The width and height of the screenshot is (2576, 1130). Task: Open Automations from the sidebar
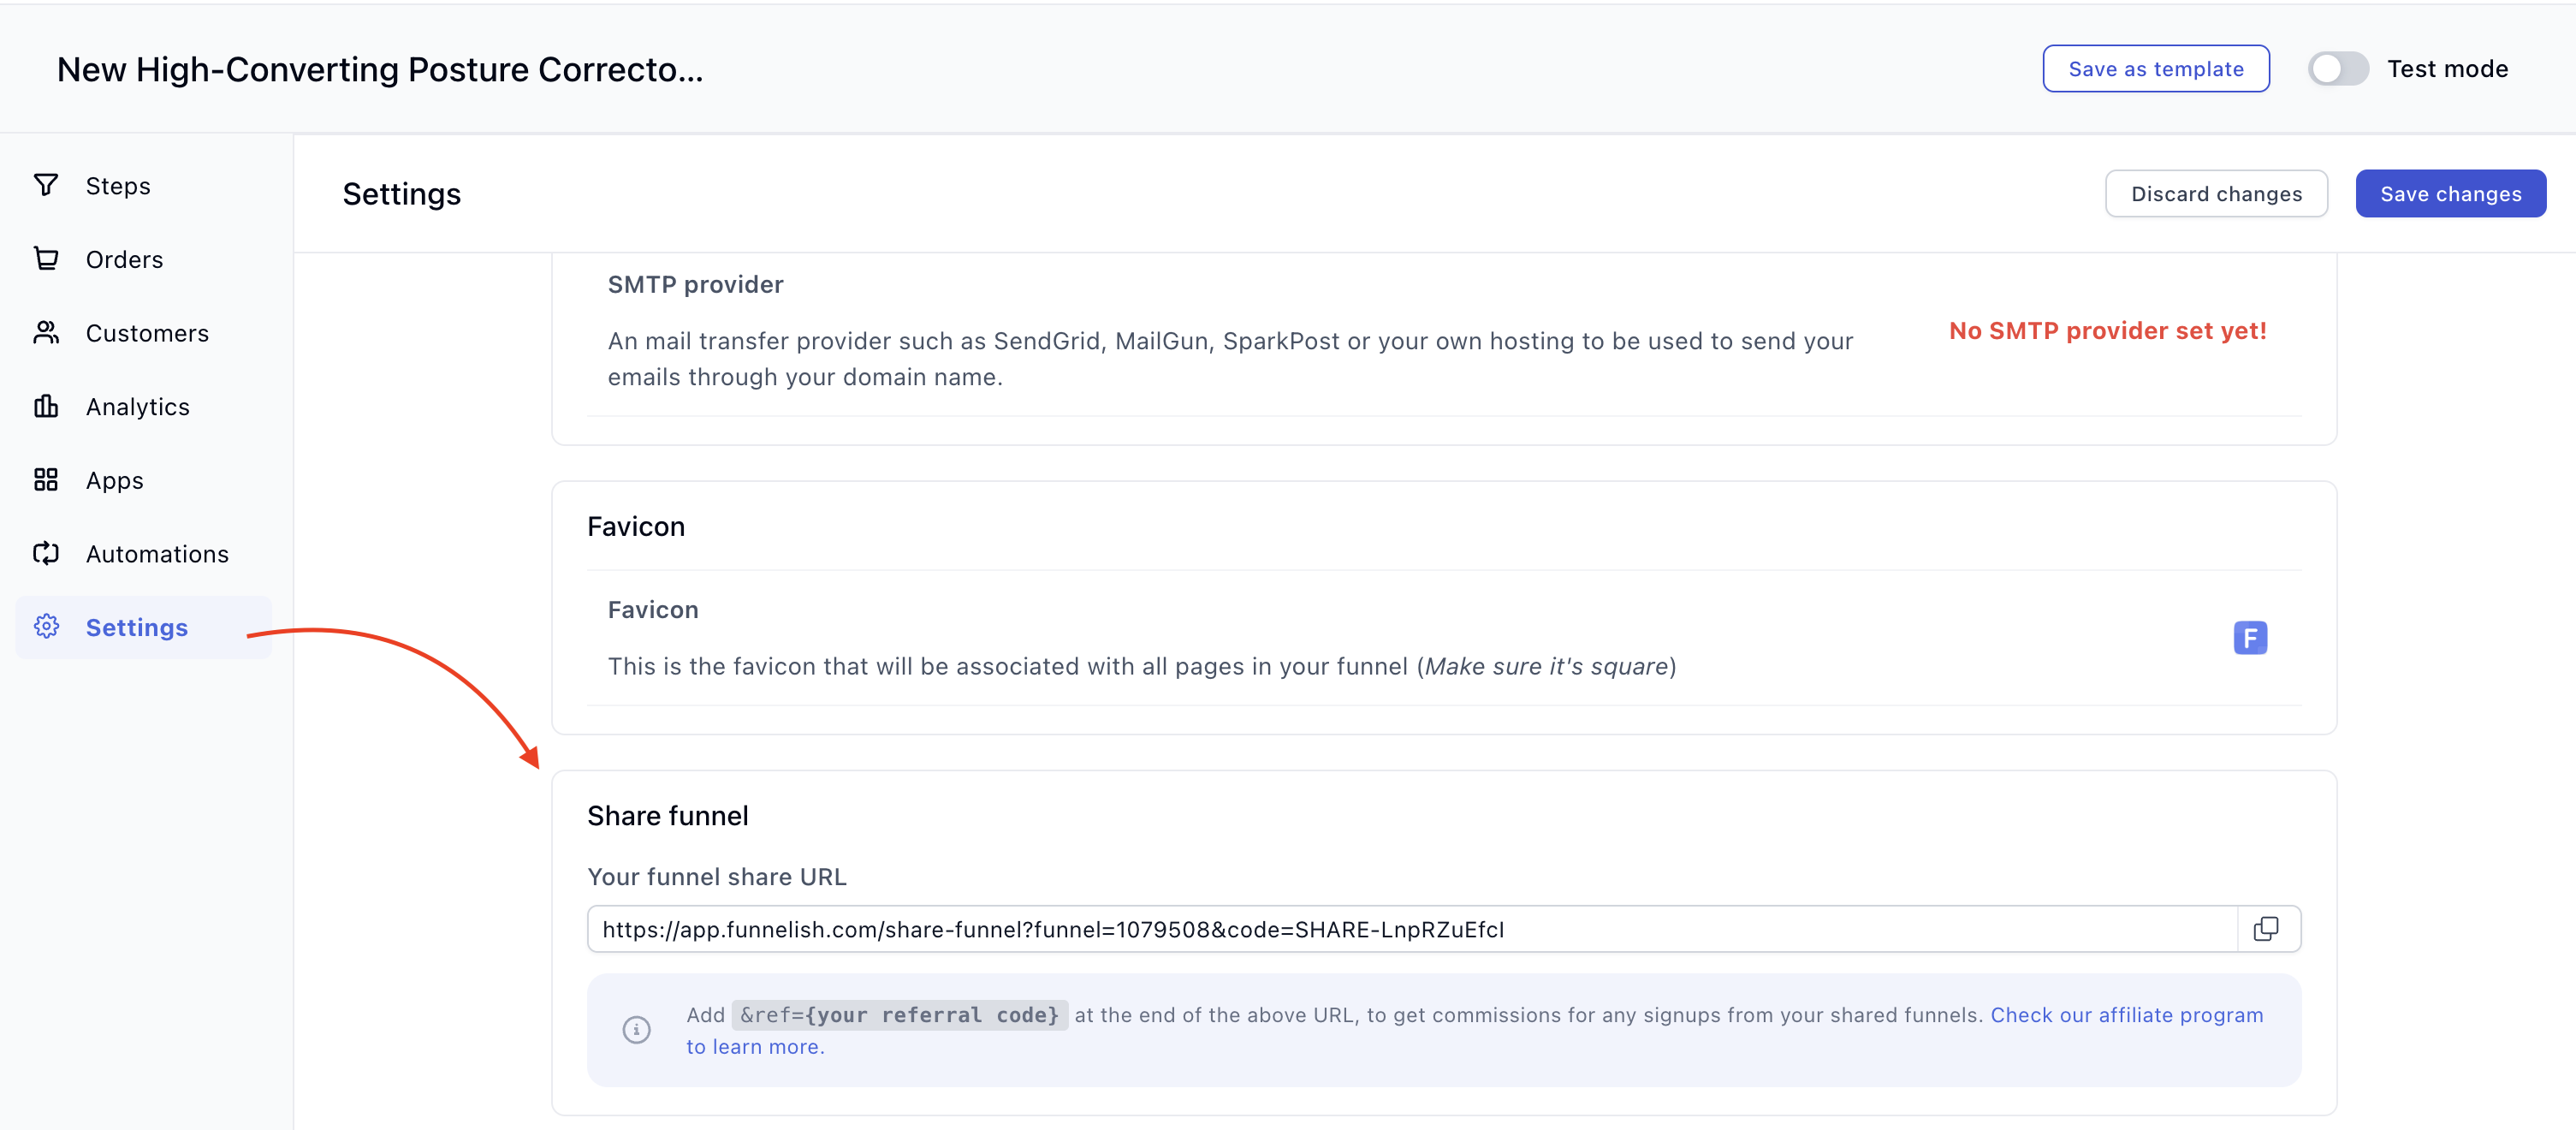[x=157, y=554]
